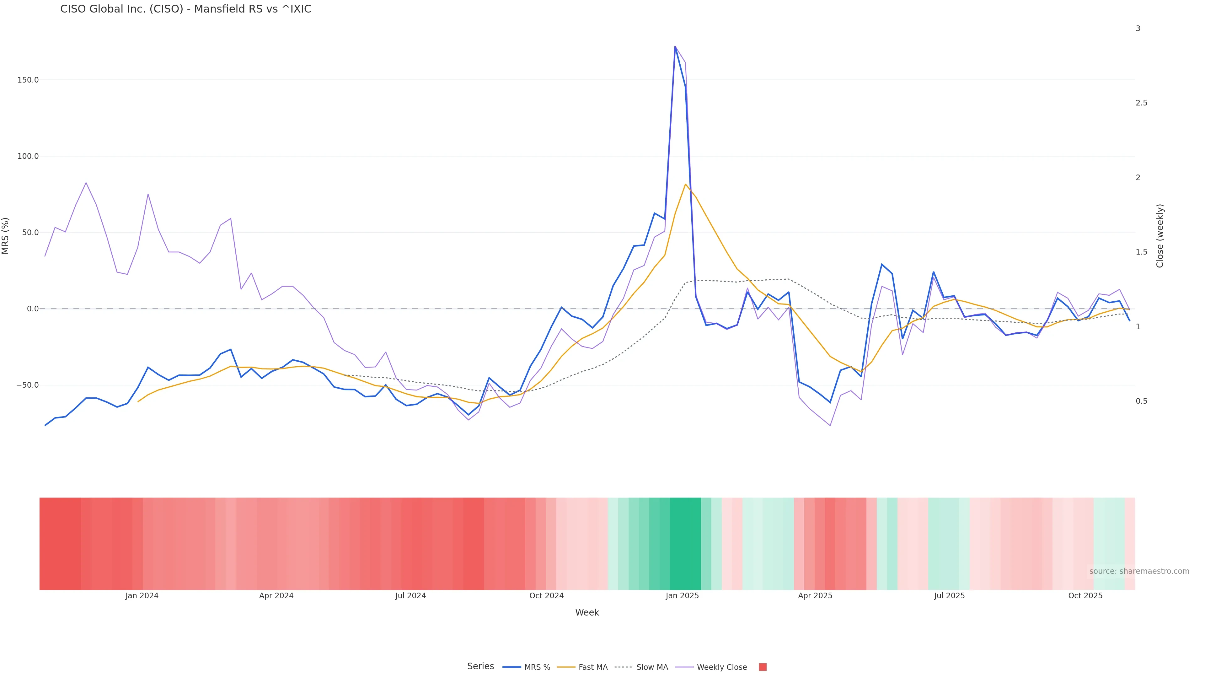1205x678 pixels.
Task: Toggle the Fast MA legend entry
Action: (x=593, y=667)
